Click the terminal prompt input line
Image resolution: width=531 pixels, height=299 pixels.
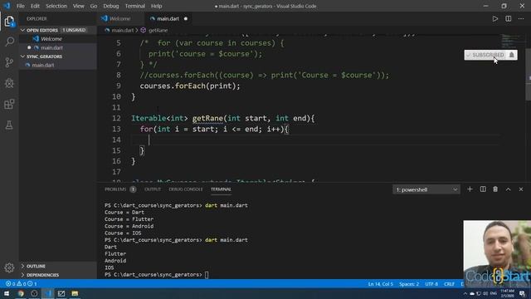[x=207, y=275]
